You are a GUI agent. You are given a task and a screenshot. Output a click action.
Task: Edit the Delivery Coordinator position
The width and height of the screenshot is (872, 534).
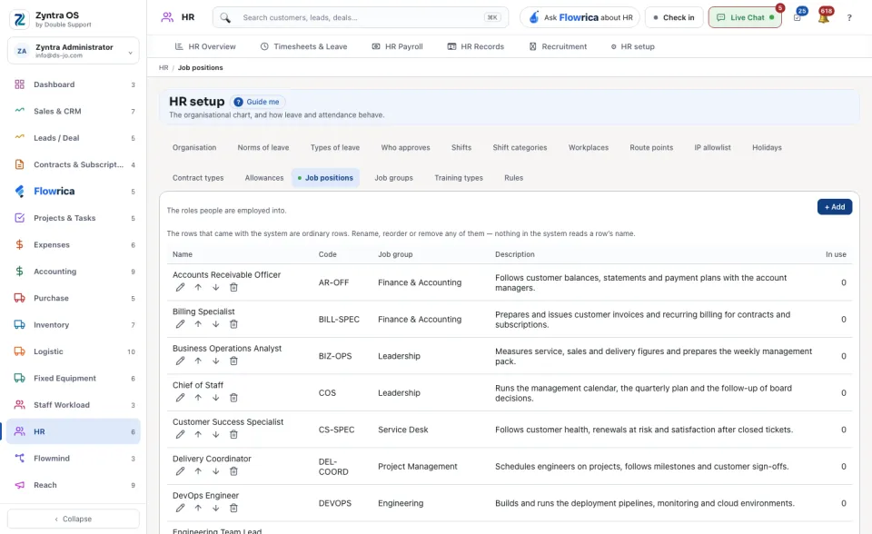click(x=180, y=471)
